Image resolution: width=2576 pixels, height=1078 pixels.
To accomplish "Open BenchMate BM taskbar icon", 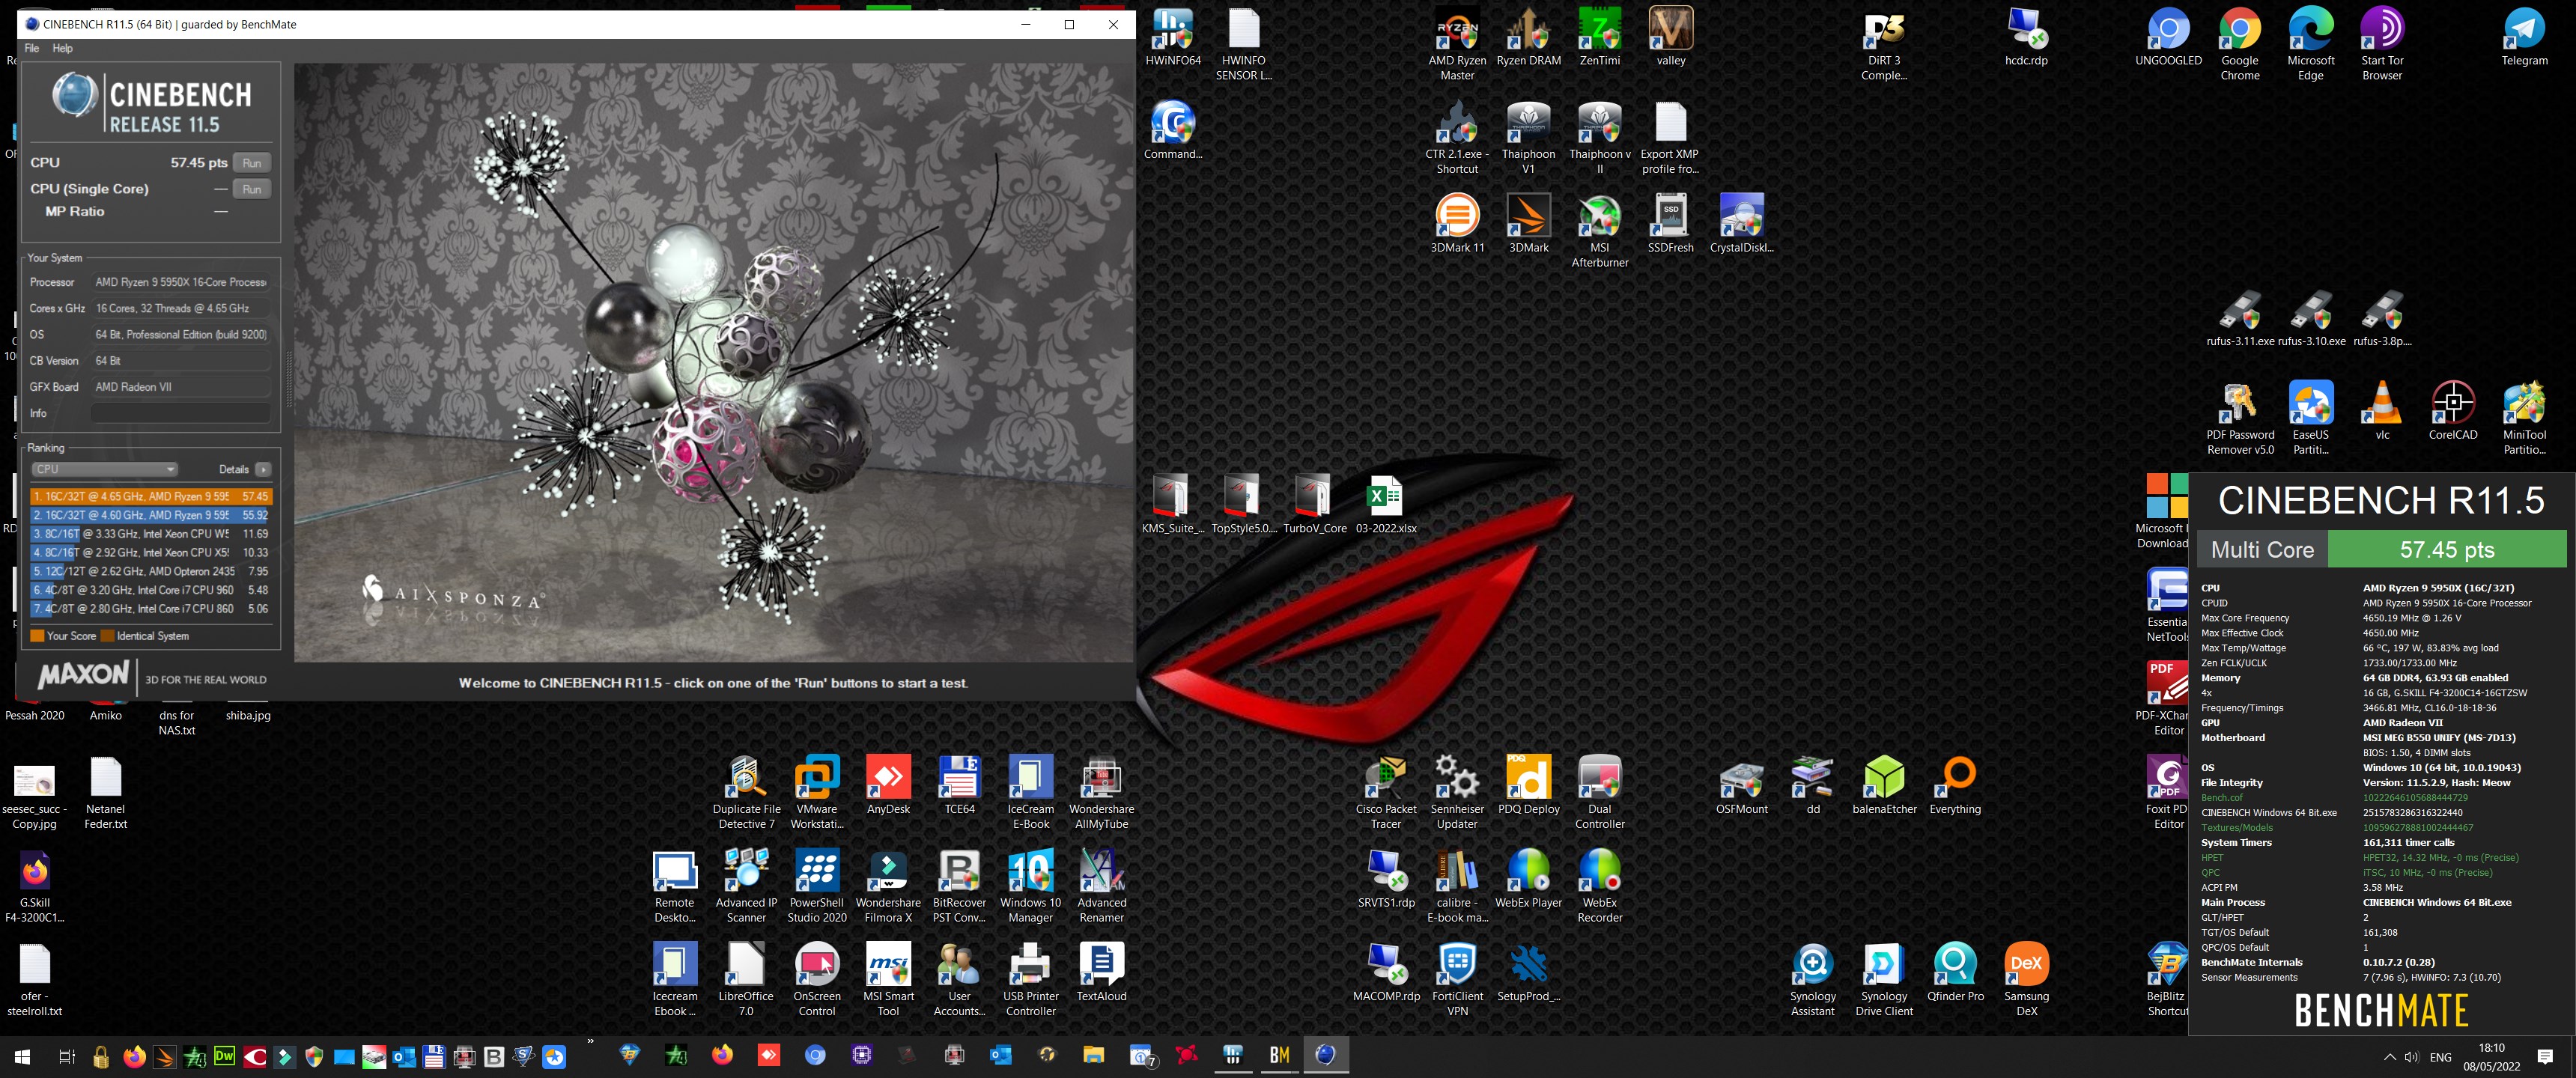I will coord(1279,1055).
